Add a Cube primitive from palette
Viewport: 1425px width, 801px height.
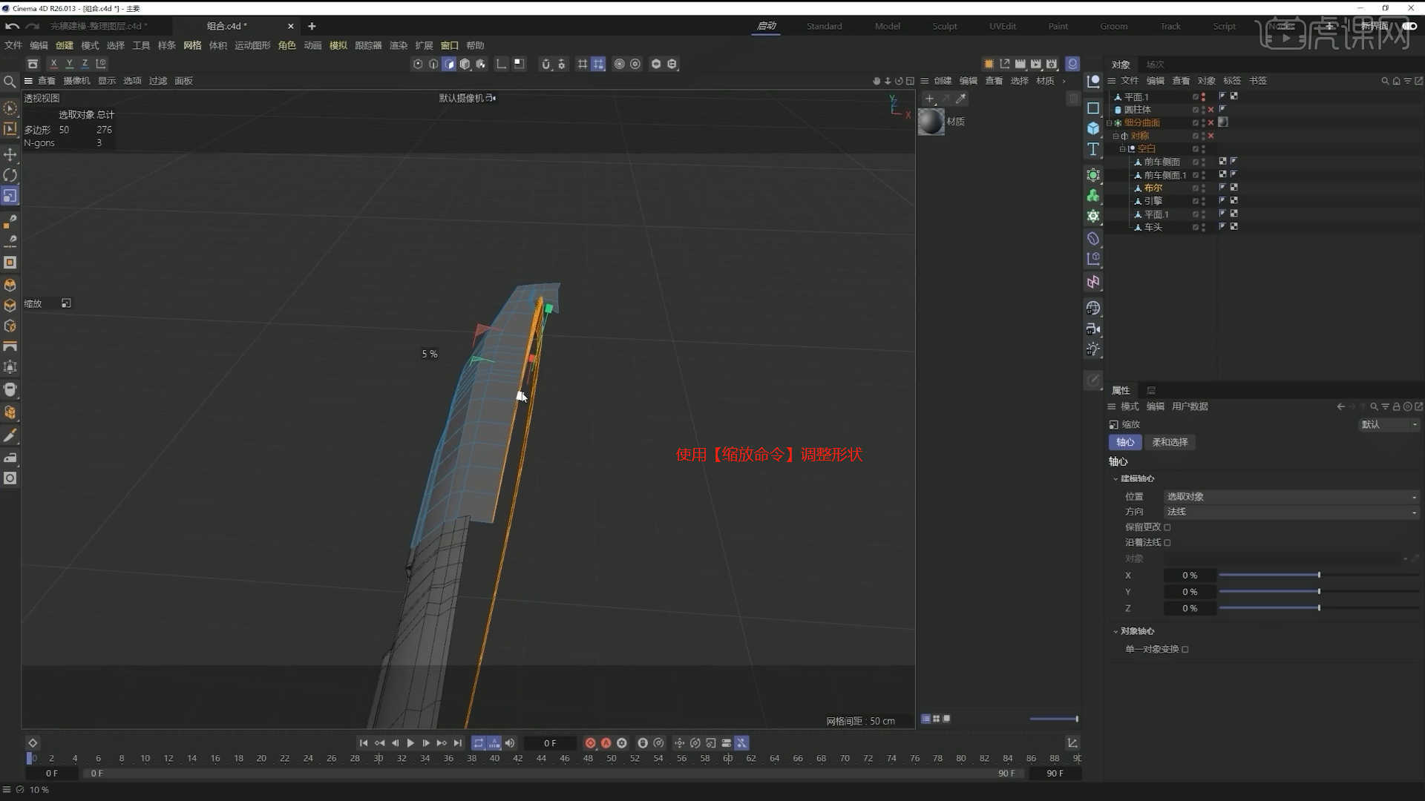[x=1093, y=128]
